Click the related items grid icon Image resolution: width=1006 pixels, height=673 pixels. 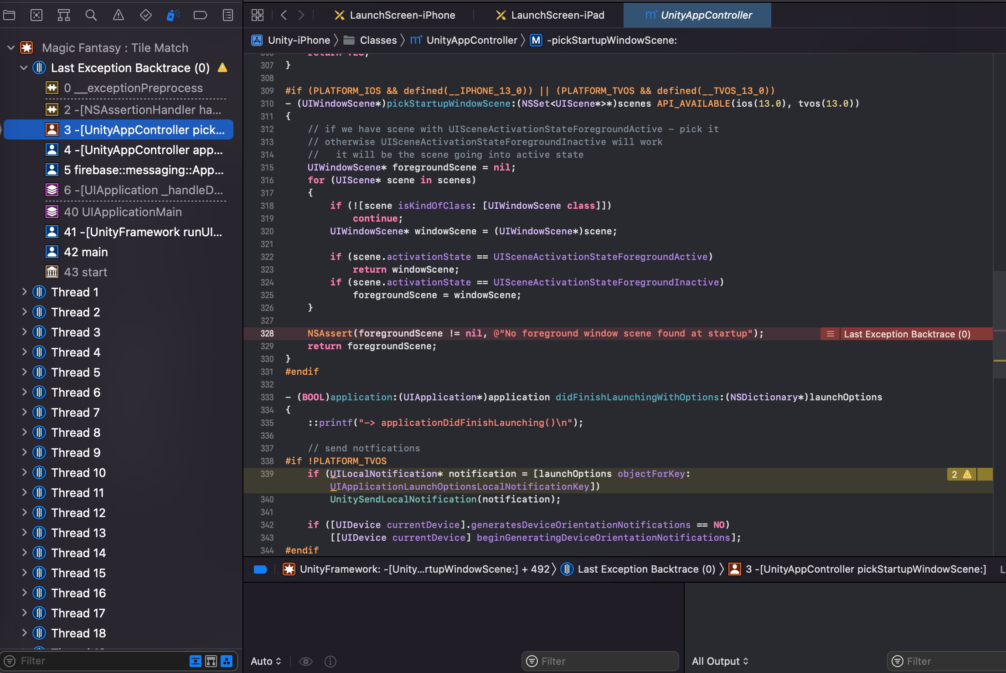(x=258, y=15)
